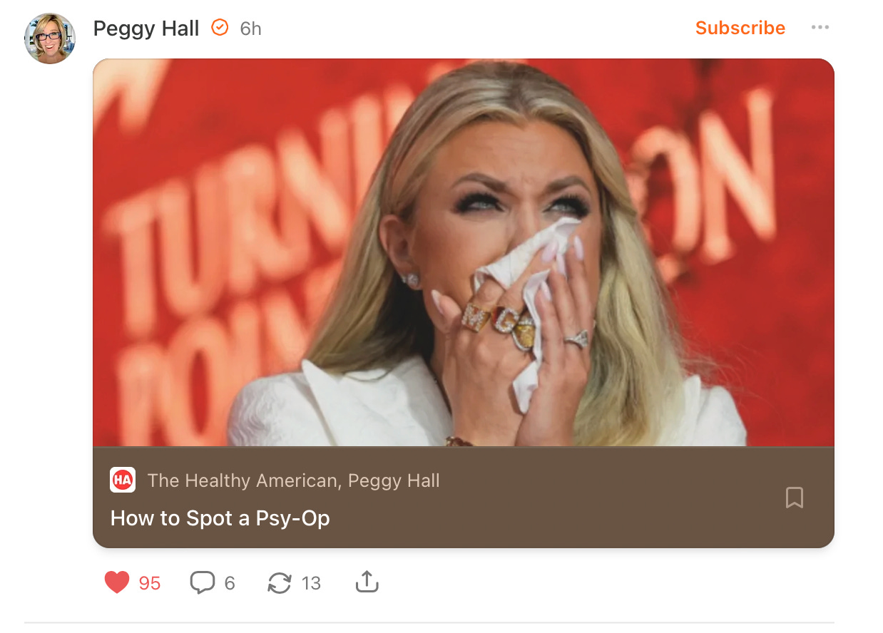The image size is (883, 633).
Task: Click the 95 likes count
Action: (x=150, y=584)
